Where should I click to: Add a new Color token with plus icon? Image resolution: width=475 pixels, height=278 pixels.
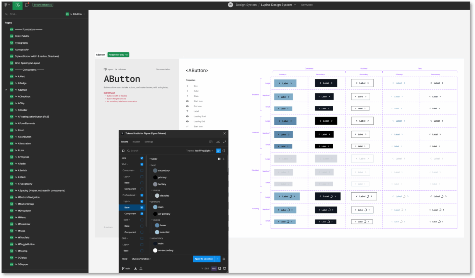tap(224, 159)
